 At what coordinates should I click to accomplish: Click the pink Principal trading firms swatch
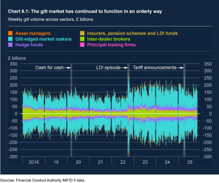(82, 45)
